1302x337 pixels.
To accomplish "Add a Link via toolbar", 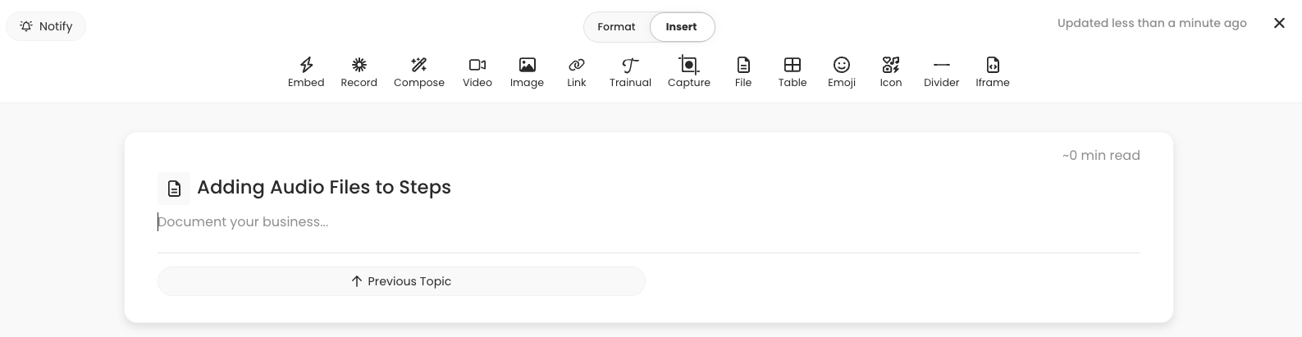I will pos(577,72).
